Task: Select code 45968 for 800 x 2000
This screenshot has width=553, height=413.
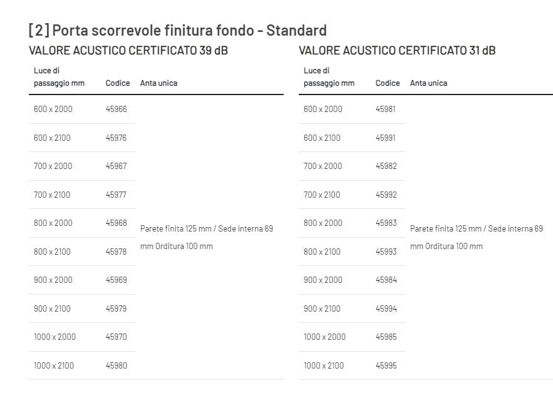Action: (x=116, y=223)
